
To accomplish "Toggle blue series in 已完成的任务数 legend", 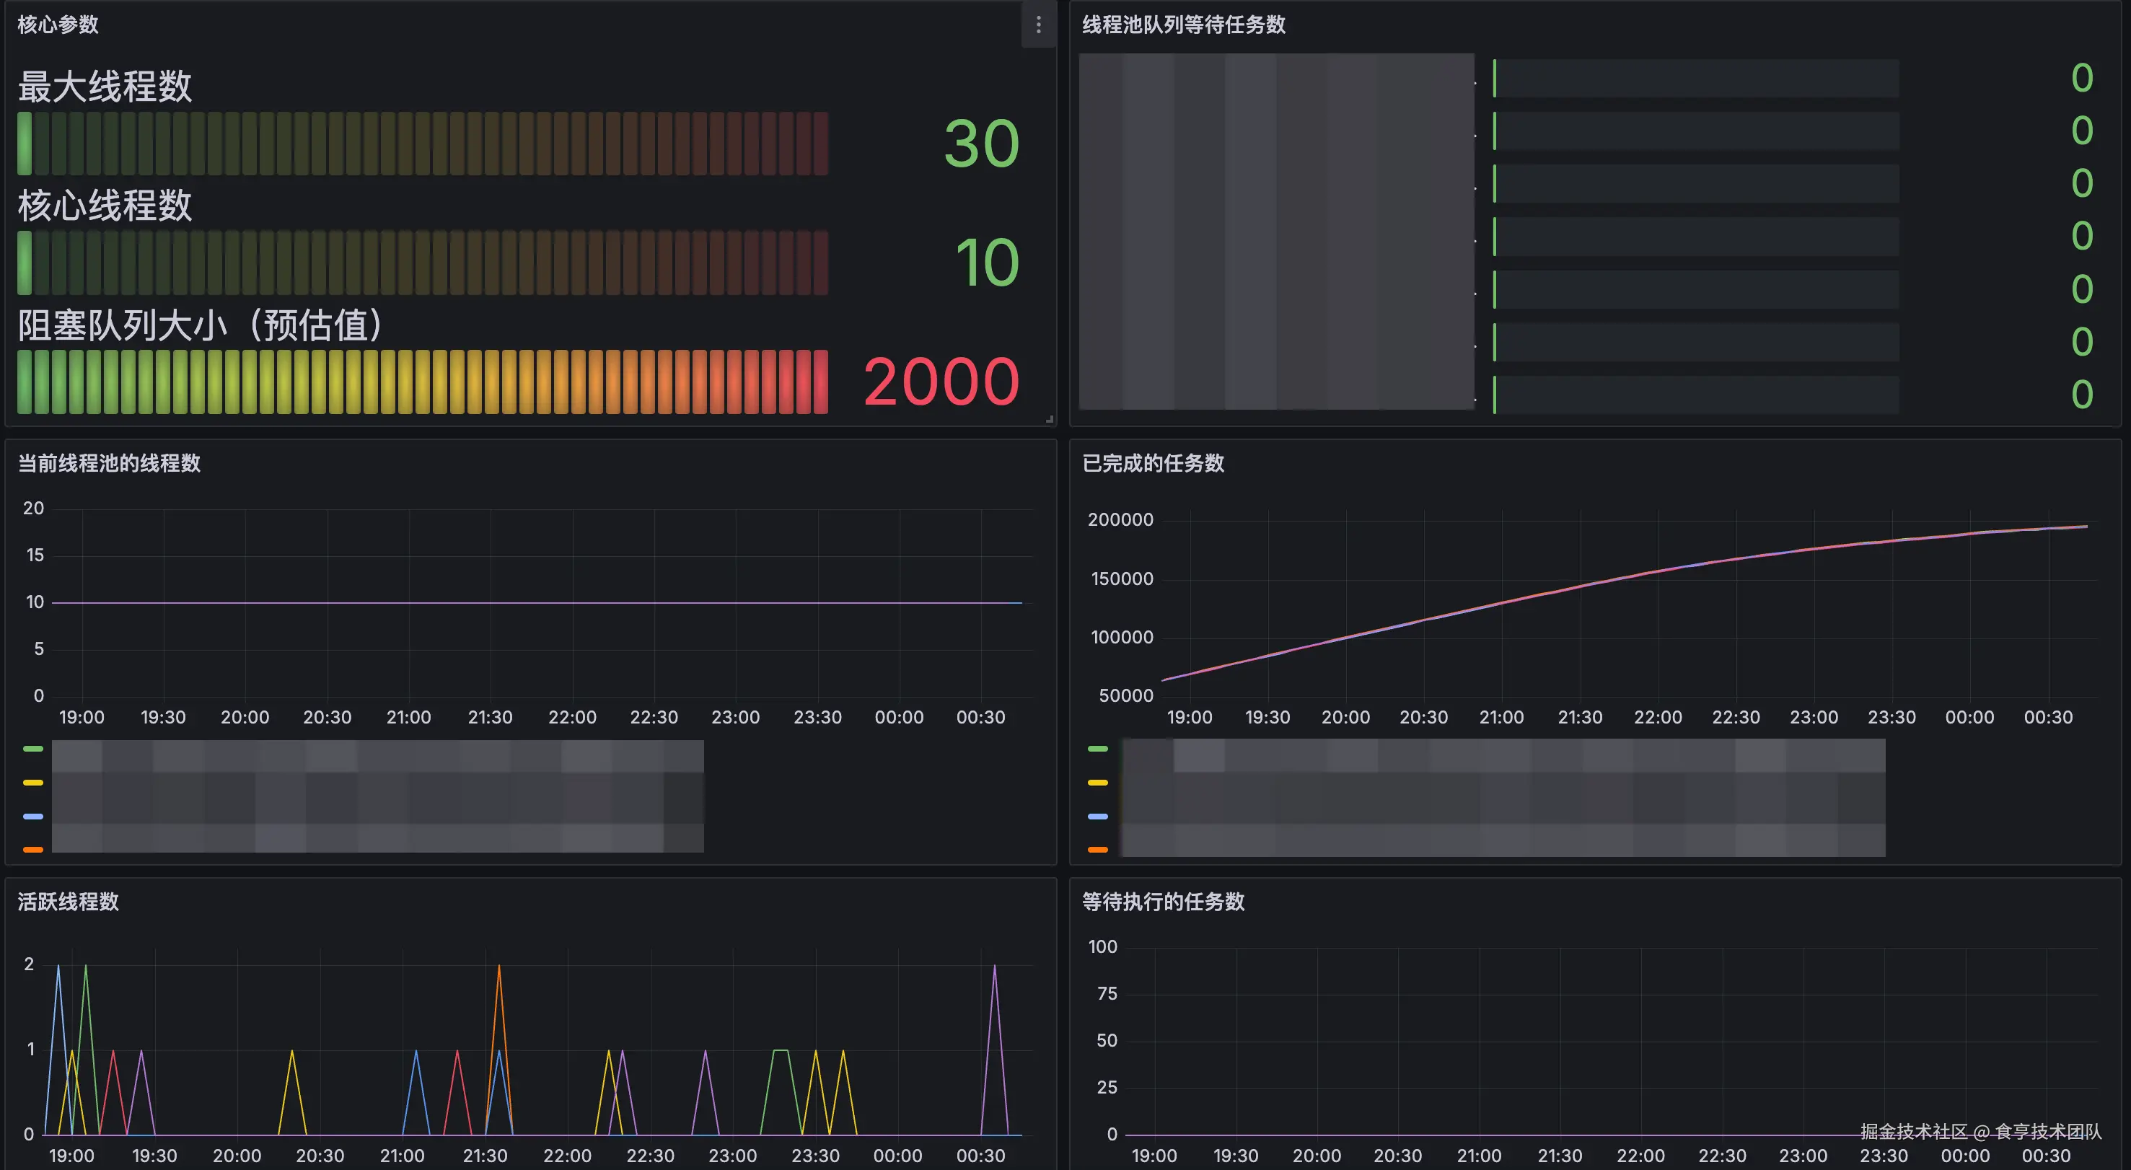I will pos(1098,817).
